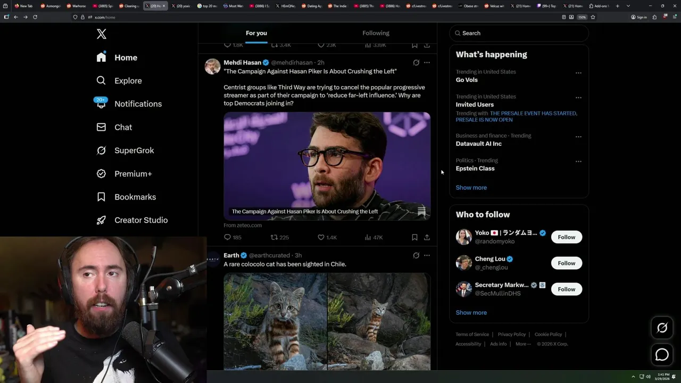Switch to Following tab
The image size is (681, 383).
376,33
